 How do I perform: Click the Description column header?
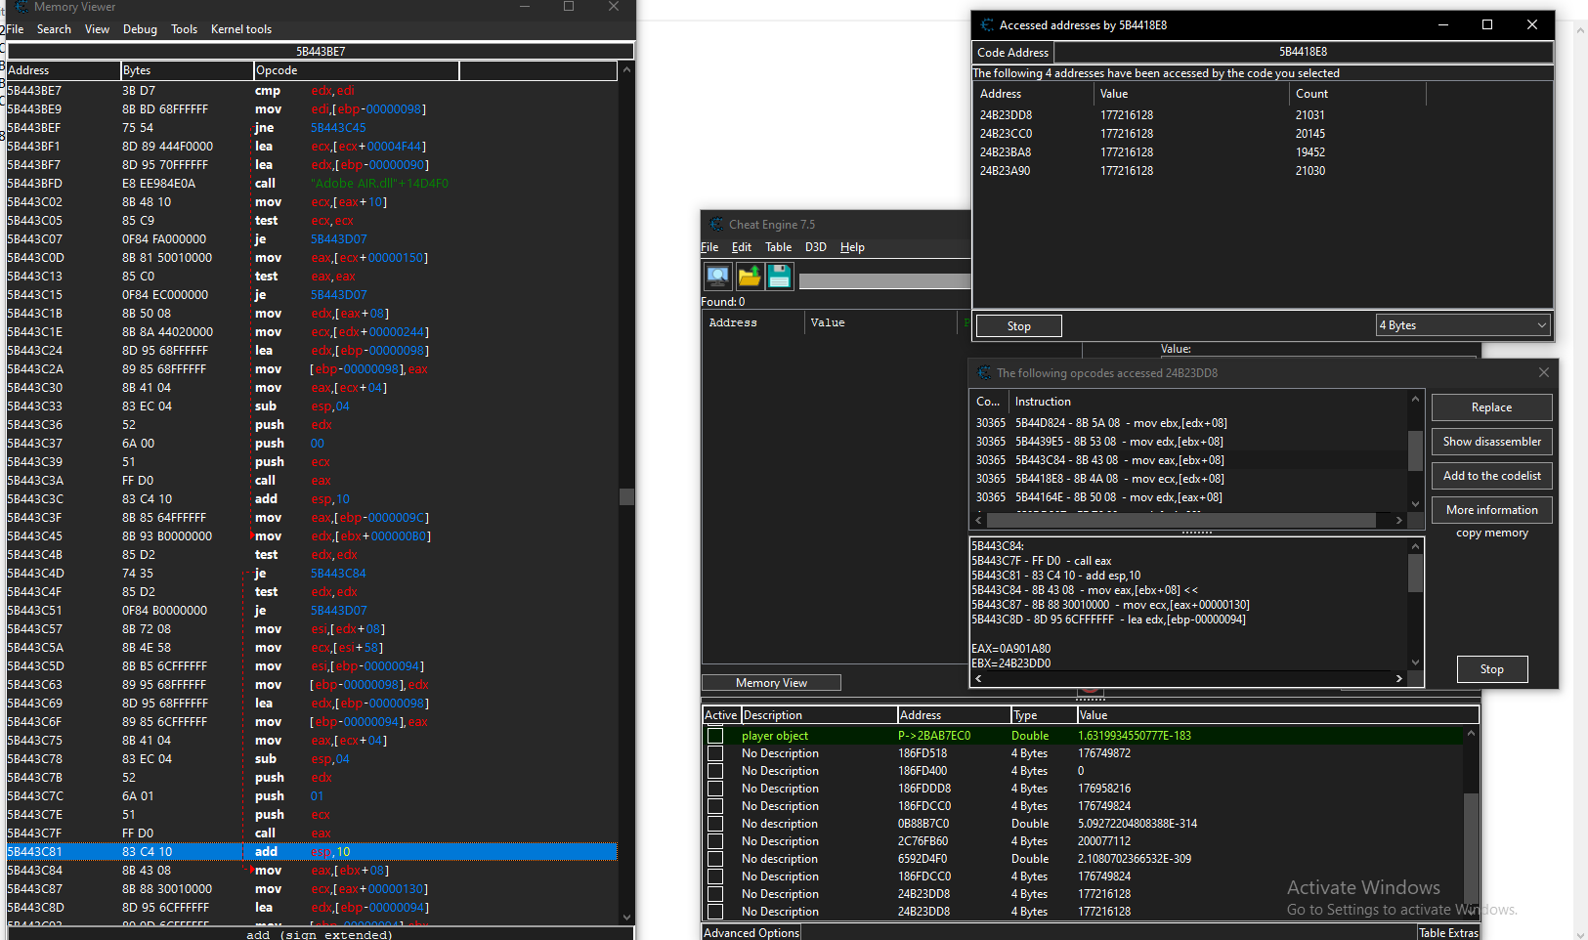tap(818, 715)
